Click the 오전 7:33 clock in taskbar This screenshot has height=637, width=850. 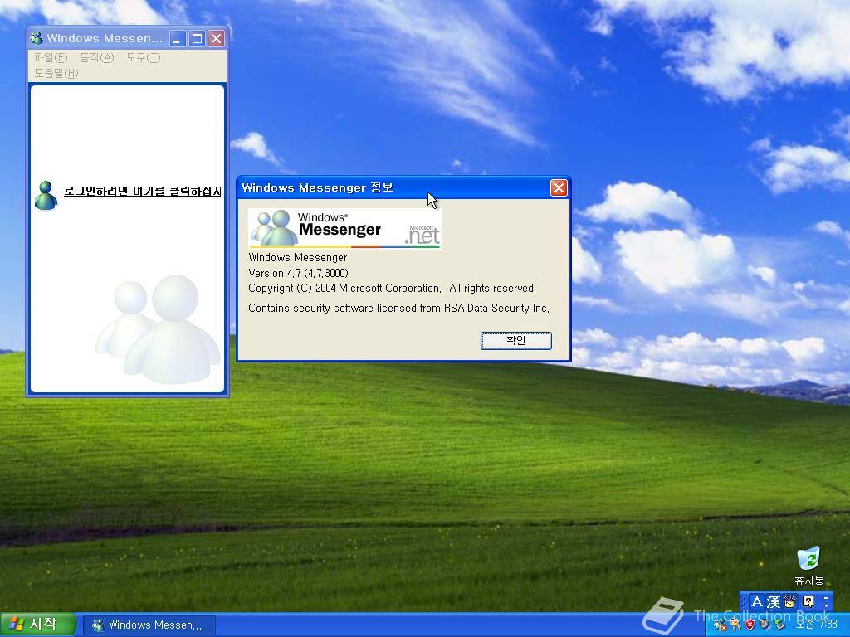tap(817, 625)
